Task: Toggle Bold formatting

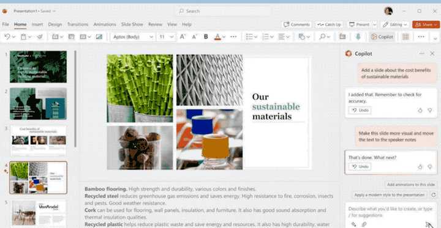Action: 206,37
